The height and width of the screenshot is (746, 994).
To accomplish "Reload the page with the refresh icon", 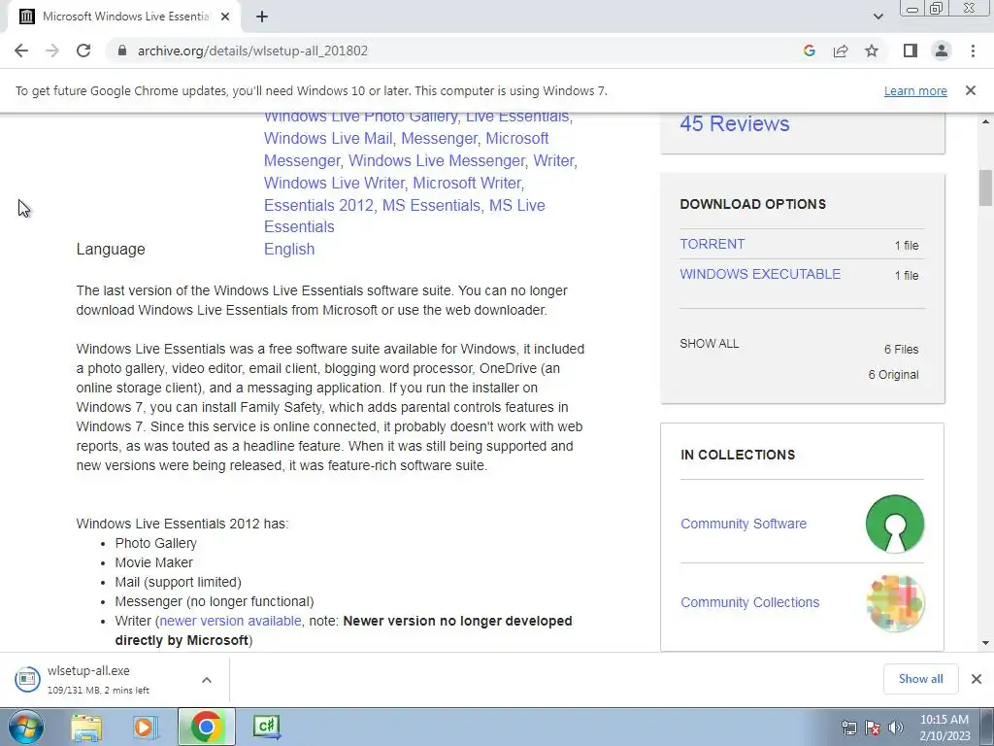I will [83, 51].
